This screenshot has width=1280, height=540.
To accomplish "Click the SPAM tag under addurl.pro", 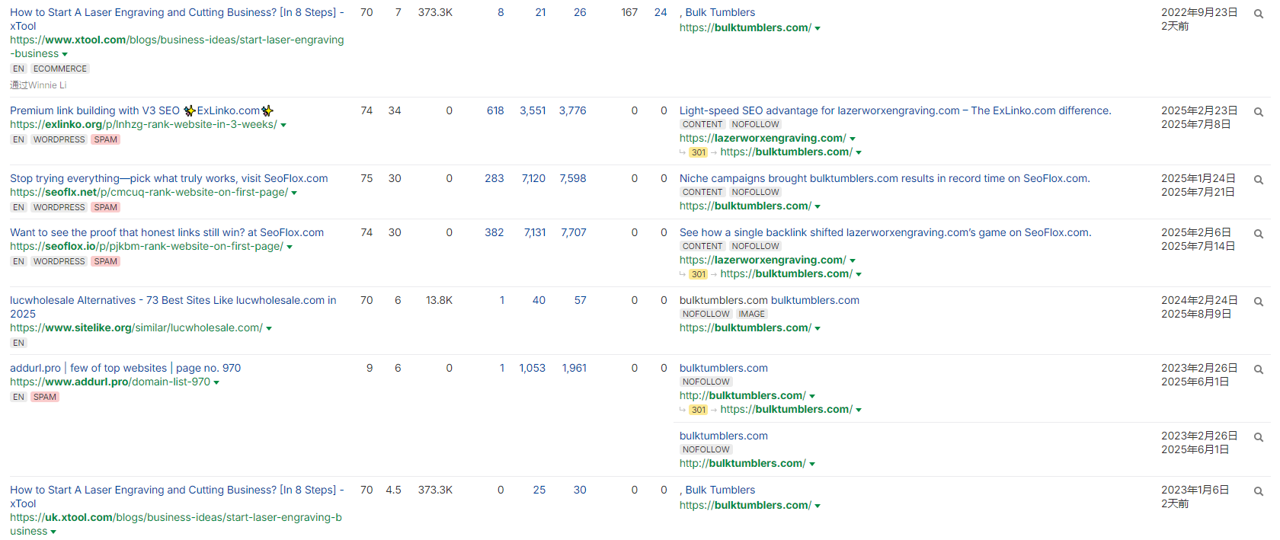I will 45,397.
